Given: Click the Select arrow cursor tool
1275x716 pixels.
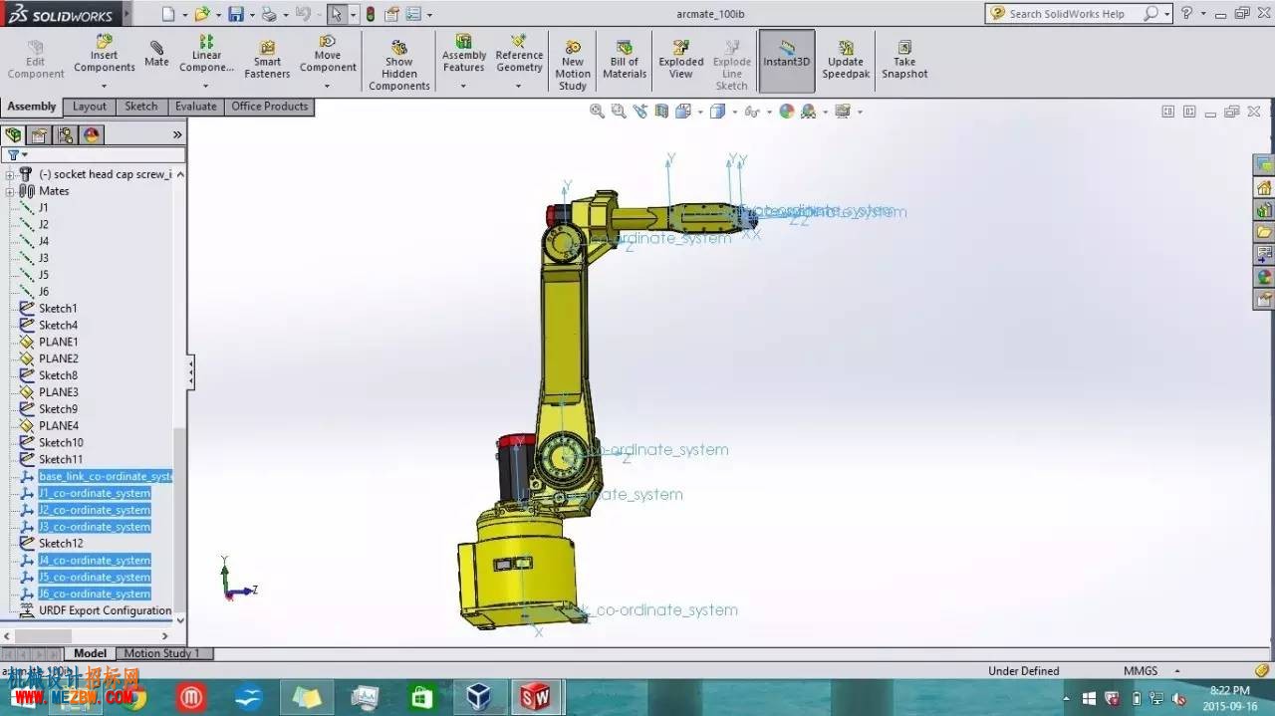Looking at the screenshot, I should [337, 14].
